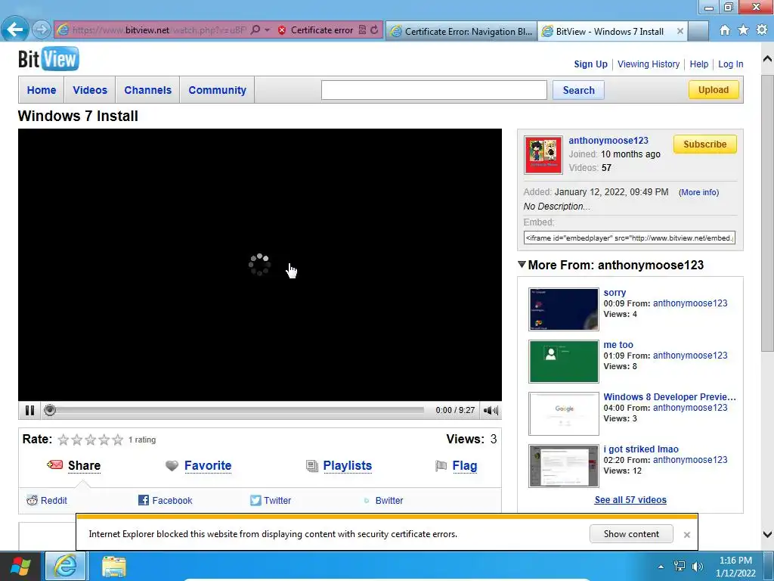
Task: Click the seek bar playhead knob
Action: pyautogui.click(x=49, y=410)
